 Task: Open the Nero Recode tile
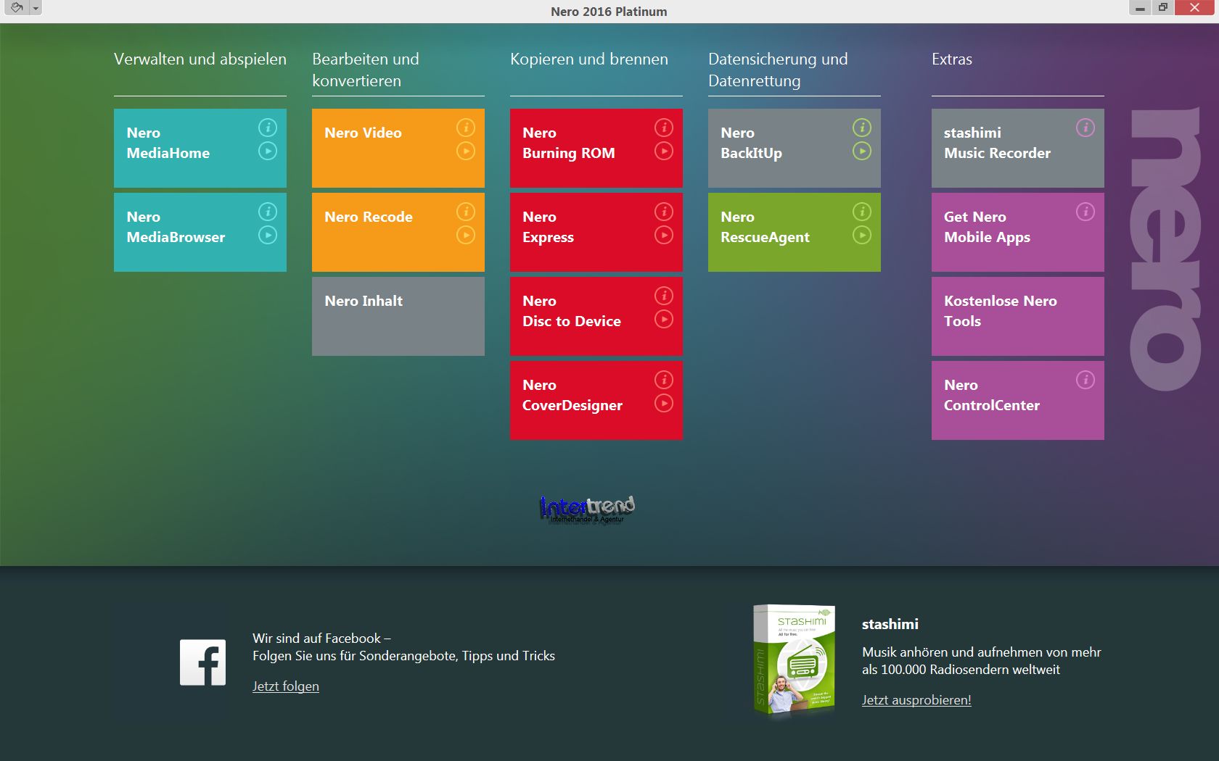coord(398,232)
